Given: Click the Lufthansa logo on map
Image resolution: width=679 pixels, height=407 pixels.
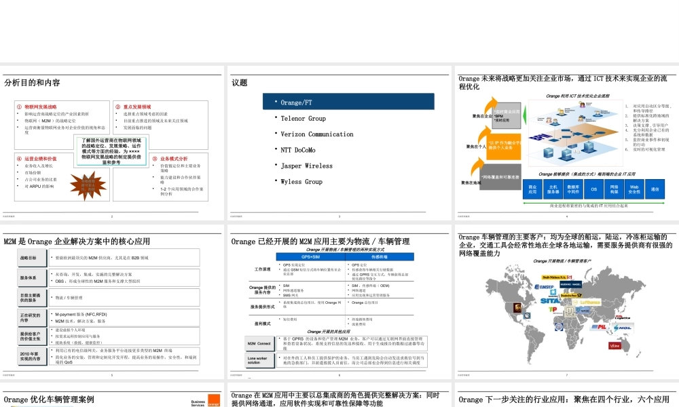Looking at the screenshot, I should coord(588,303).
